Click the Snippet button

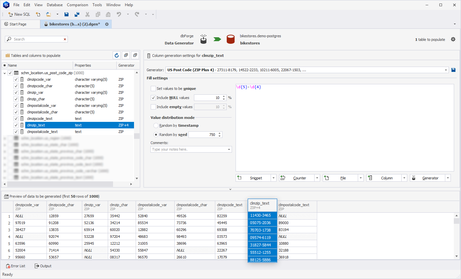253,178
